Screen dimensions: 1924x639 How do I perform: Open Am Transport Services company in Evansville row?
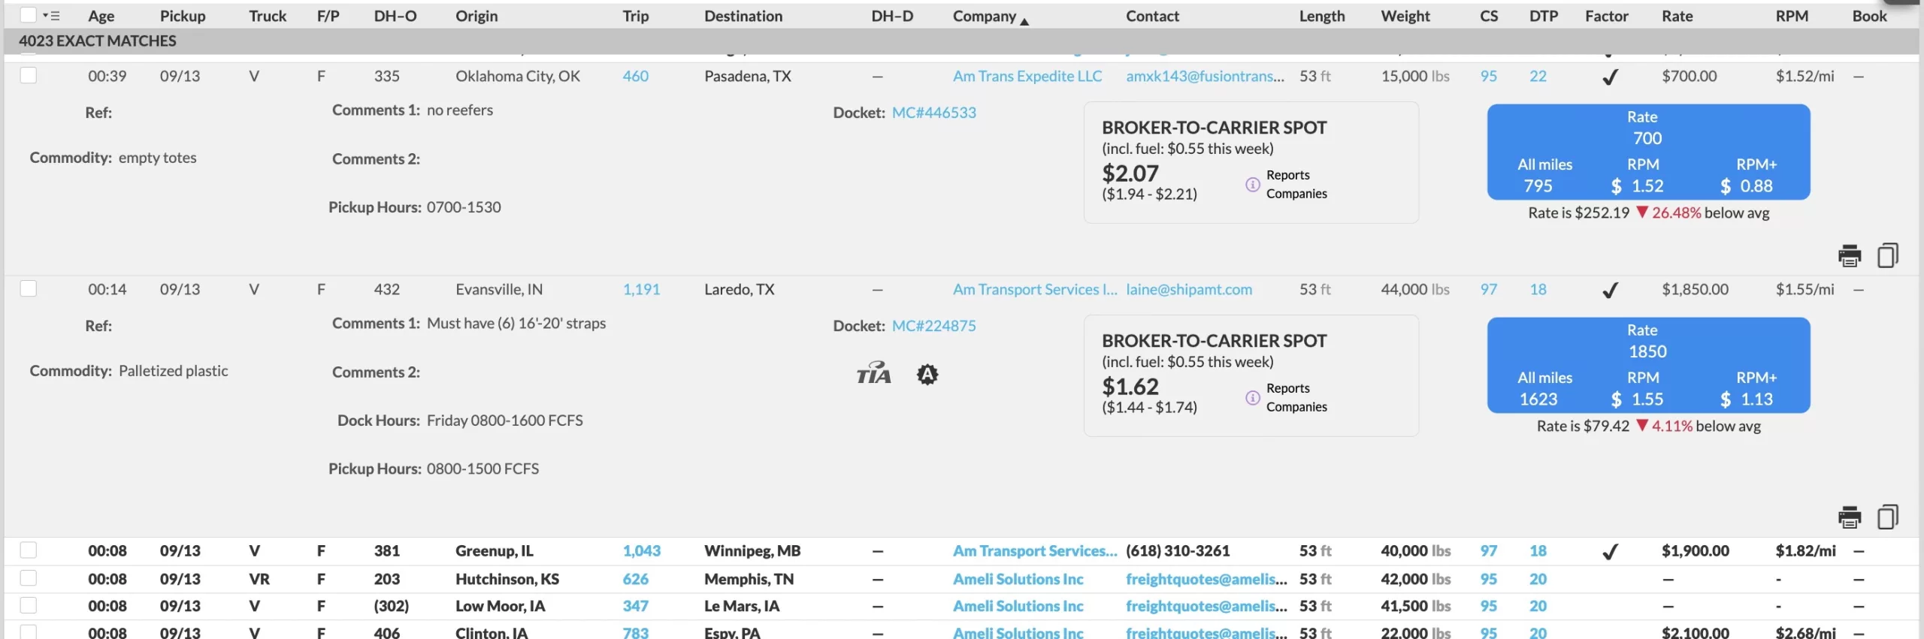[1035, 289]
